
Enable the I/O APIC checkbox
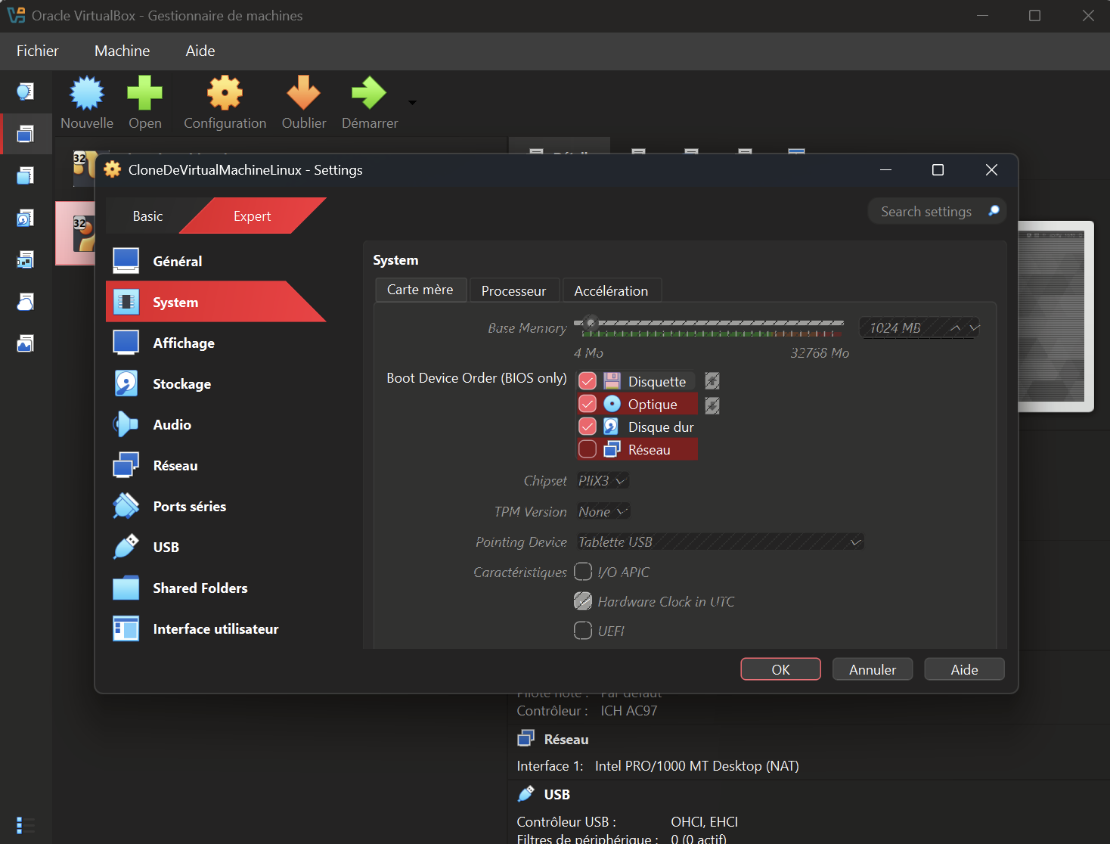tap(583, 572)
